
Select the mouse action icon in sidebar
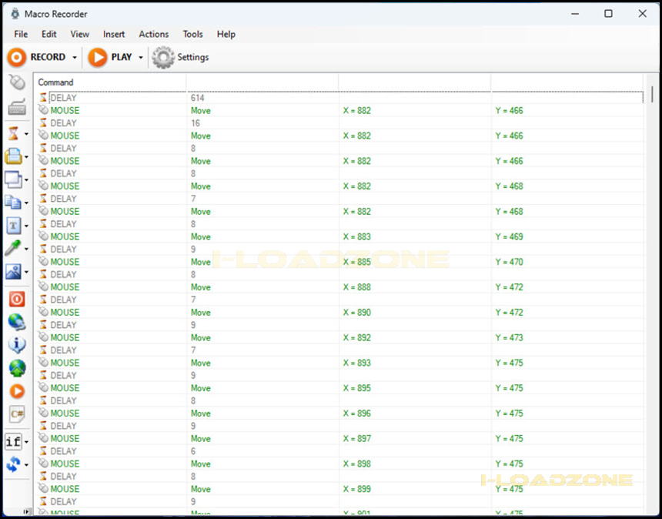[x=17, y=82]
